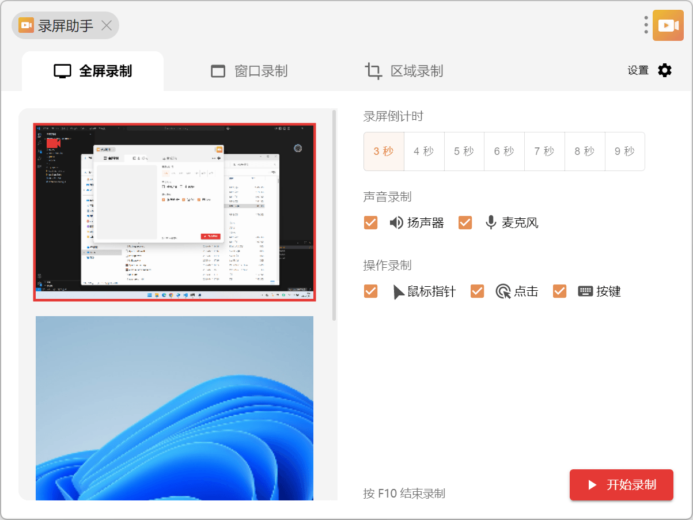
Task: Click the 扬声器 label text
Action: [426, 223]
